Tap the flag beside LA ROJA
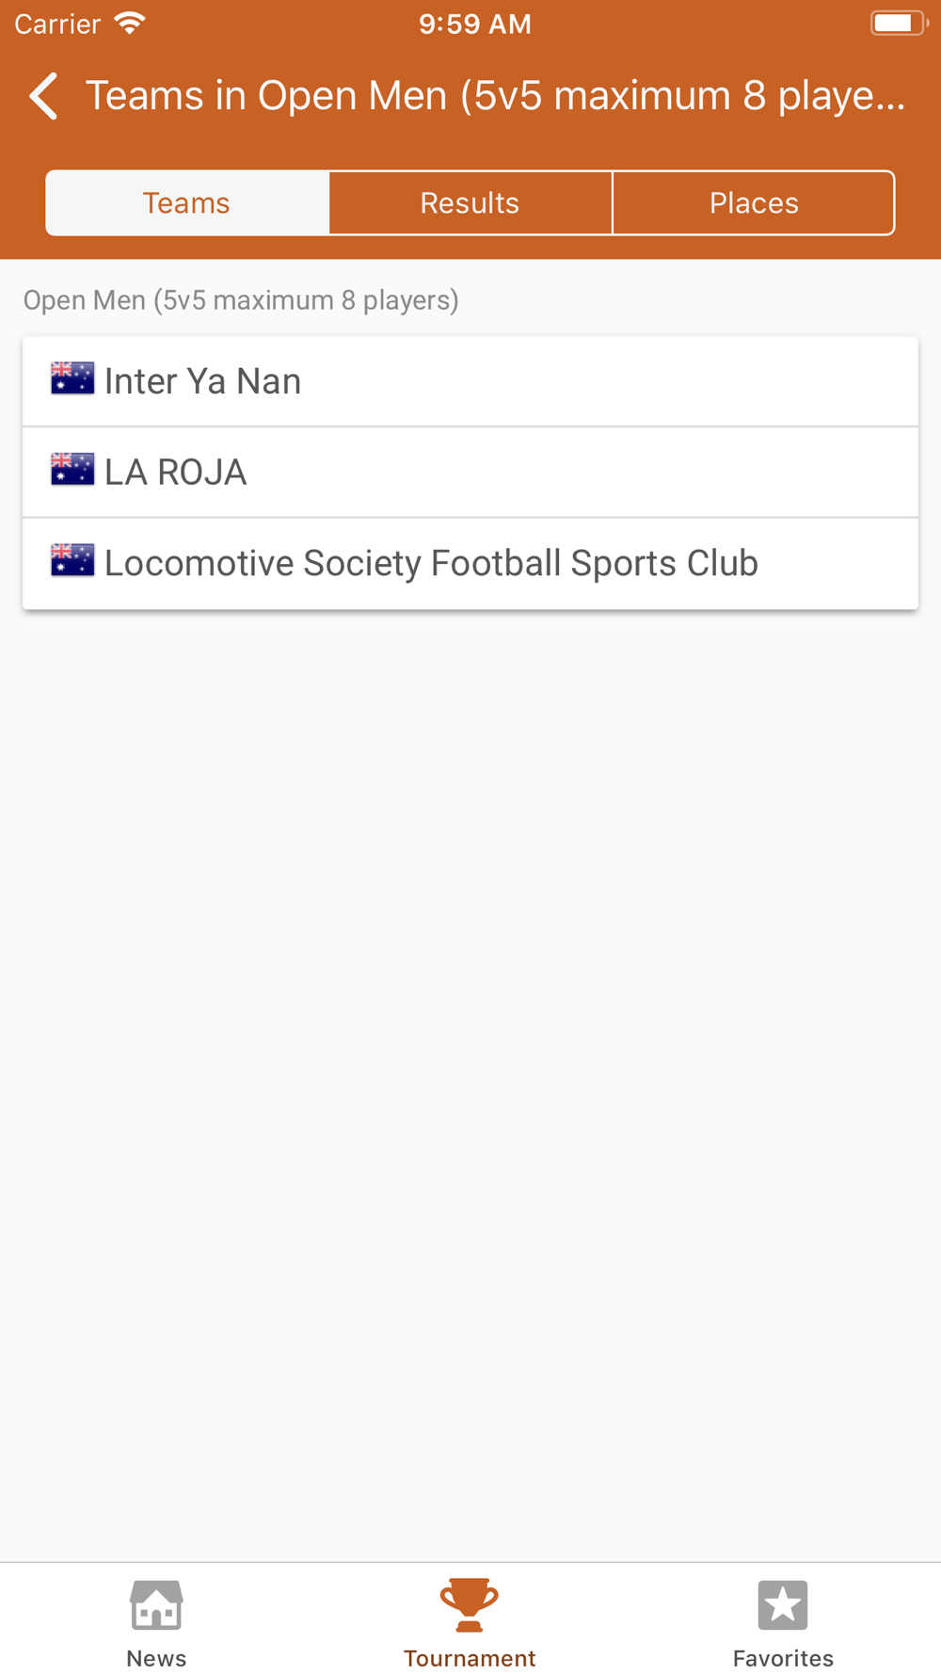Screen dimensions: 941x1674 72,469
